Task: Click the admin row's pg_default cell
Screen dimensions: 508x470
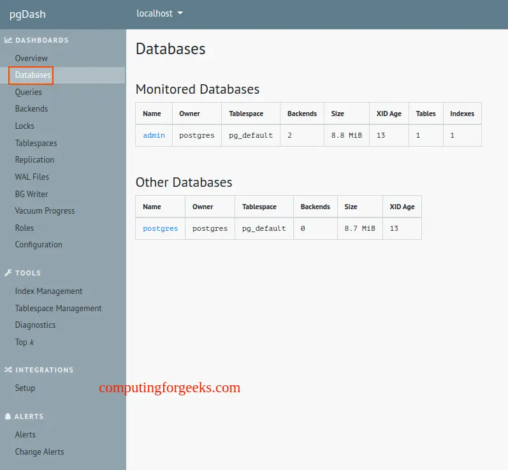Action: click(250, 135)
